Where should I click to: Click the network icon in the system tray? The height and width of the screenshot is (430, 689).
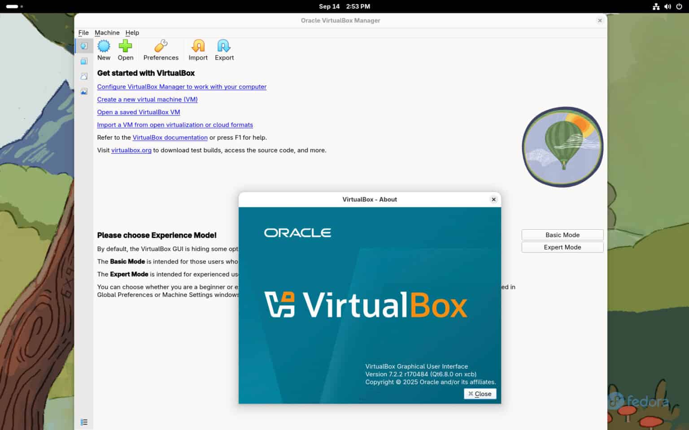point(656,6)
